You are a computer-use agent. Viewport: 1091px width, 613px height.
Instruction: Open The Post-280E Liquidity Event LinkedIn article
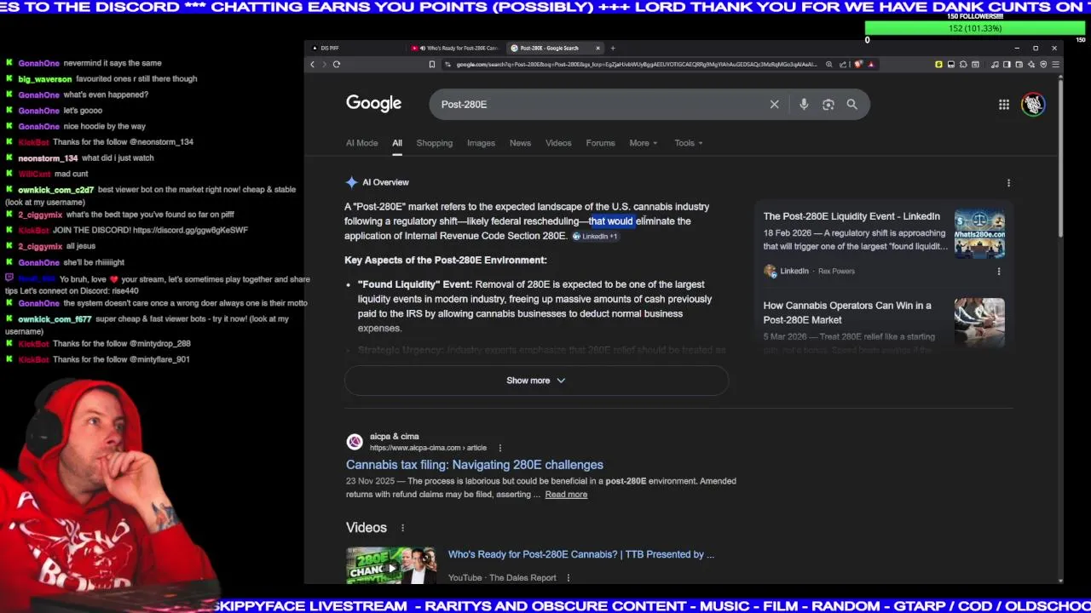click(x=851, y=216)
